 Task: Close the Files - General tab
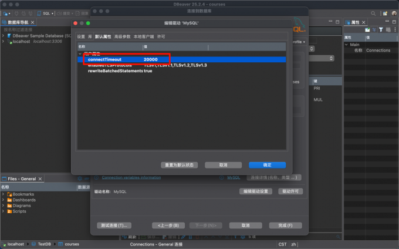40,179
